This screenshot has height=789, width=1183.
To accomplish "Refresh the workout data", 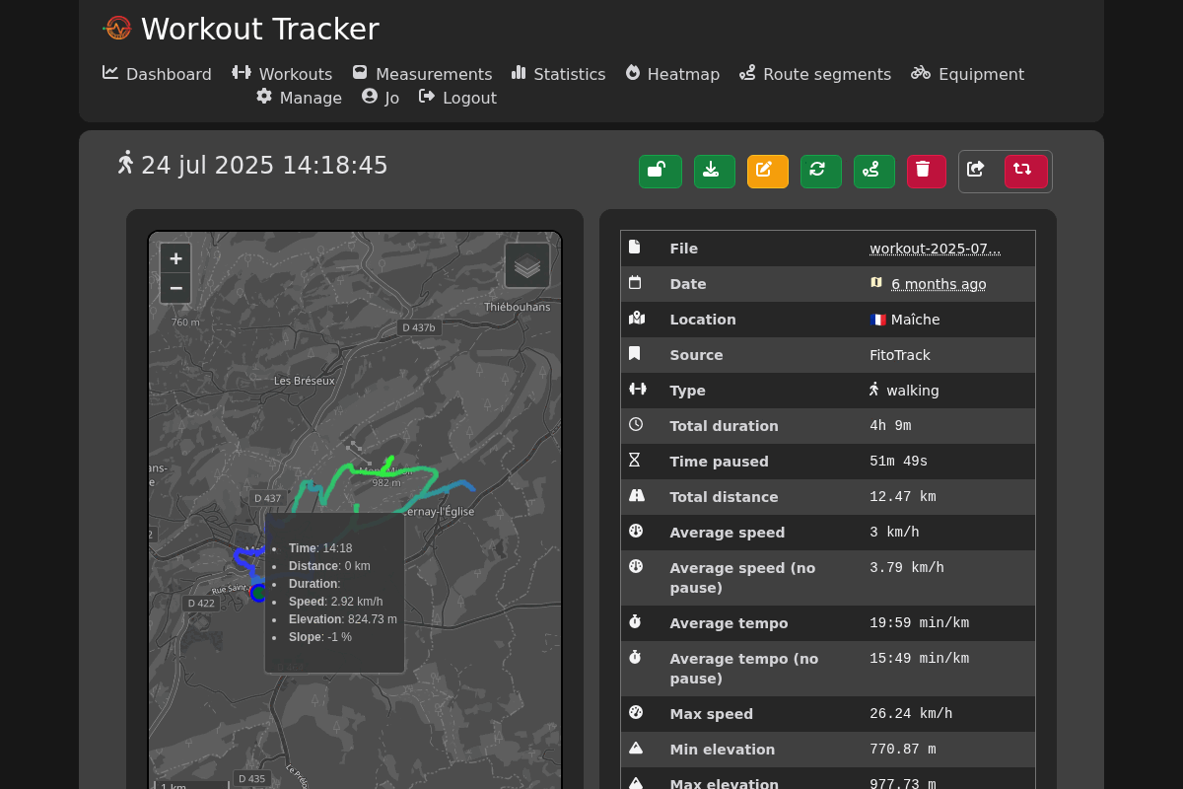I will [x=820, y=172].
